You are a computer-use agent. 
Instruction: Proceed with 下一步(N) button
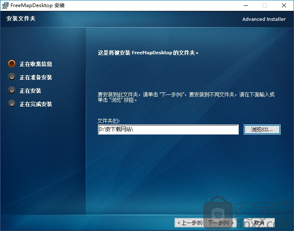coord(221,223)
